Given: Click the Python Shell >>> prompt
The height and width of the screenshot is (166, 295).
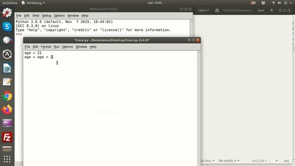Looking at the screenshot, I should [x=19, y=34].
